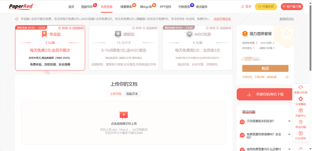312x151 pixels.
Task: Open the 行业资讯 sidebar icon
Action: (x=301, y=133)
